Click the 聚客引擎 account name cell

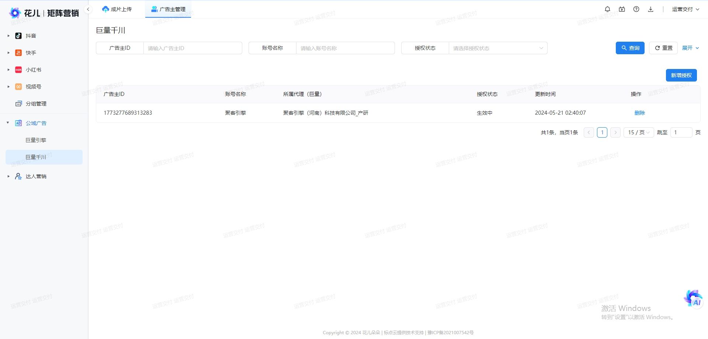pos(236,113)
